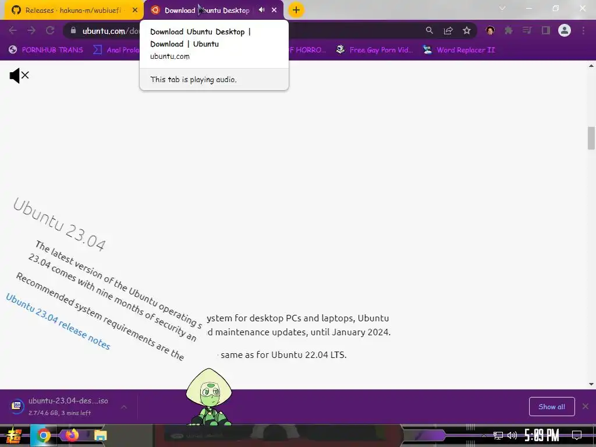The height and width of the screenshot is (447, 596).
Task: Mute the tab via its audio speaker icon
Action: [x=261, y=10]
